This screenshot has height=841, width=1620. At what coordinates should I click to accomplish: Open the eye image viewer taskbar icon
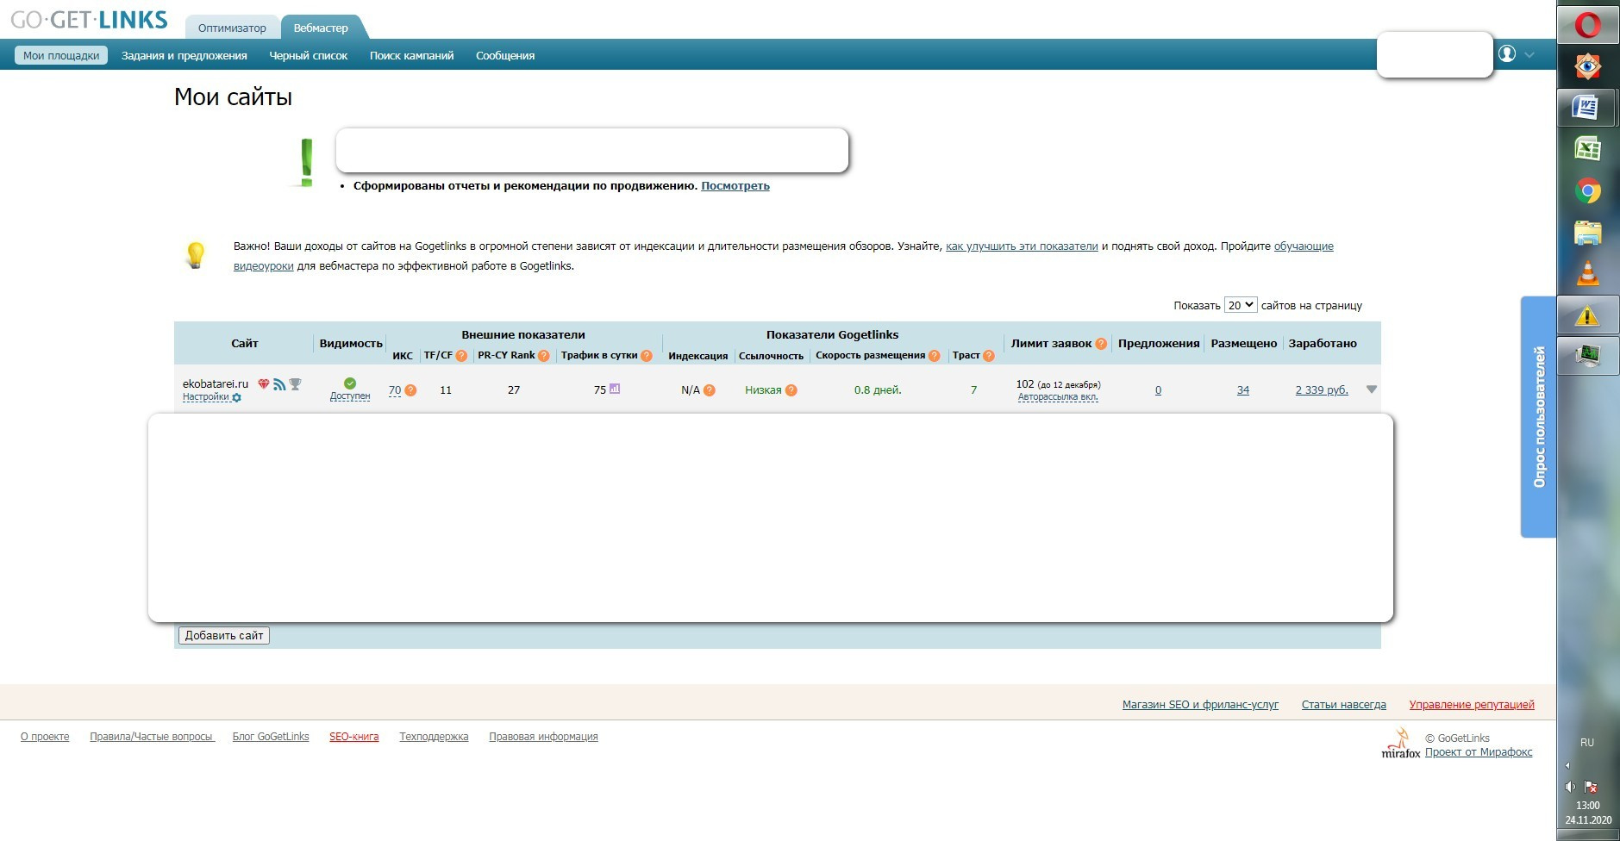[1587, 65]
